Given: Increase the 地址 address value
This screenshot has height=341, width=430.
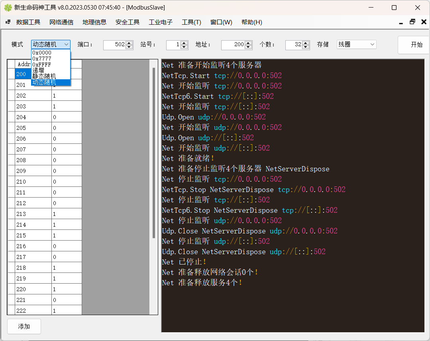Looking at the screenshot, I should tap(248, 43).
